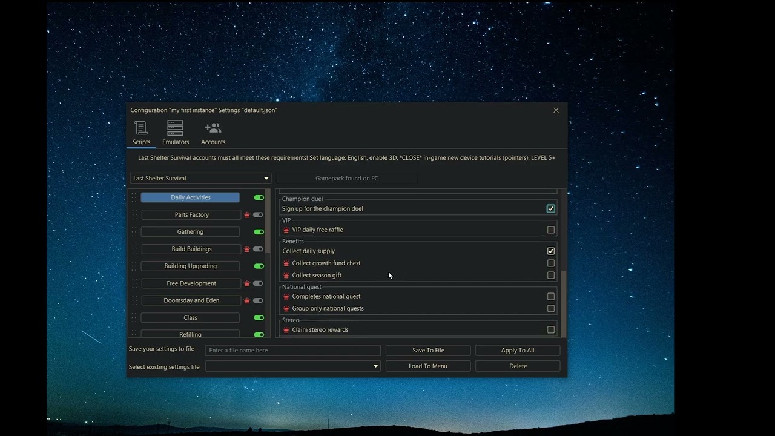Open the Scripts tab
Viewport: 775px width, 436px height.
(141, 133)
